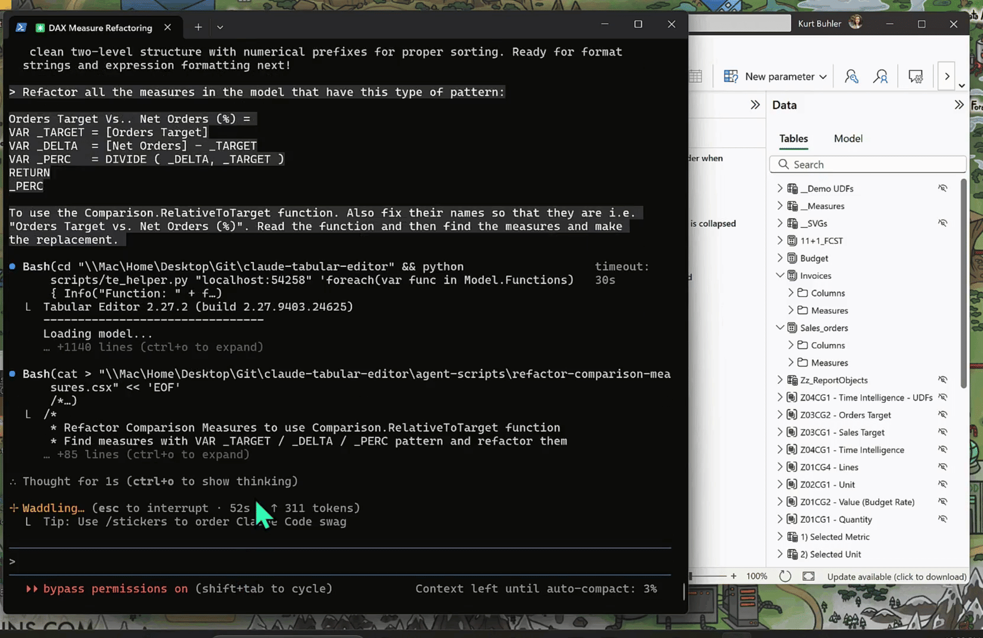Collapse pane left of Data with chevrons
Viewport: 983px width, 638px height.
coord(755,105)
